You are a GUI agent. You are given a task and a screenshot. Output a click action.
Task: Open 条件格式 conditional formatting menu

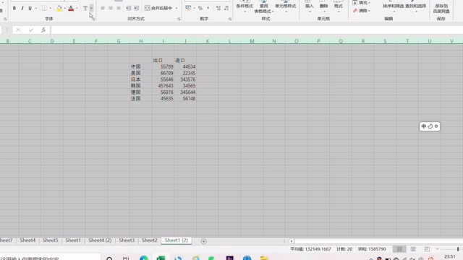(x=245, y=6)
